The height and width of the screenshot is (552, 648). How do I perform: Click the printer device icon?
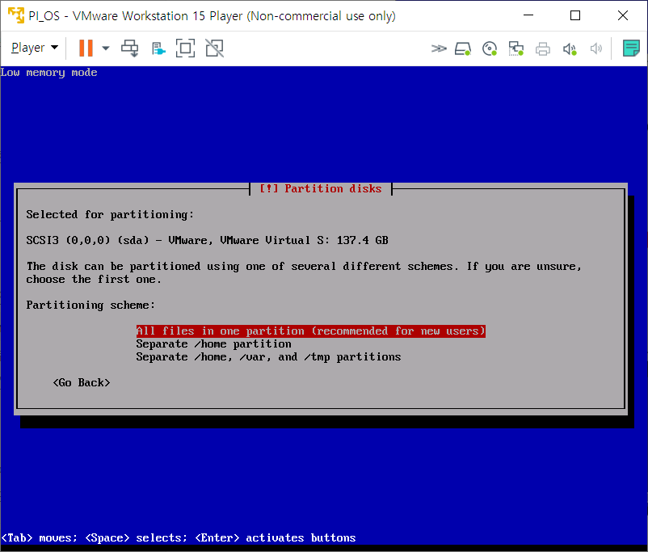coord(543,48)
